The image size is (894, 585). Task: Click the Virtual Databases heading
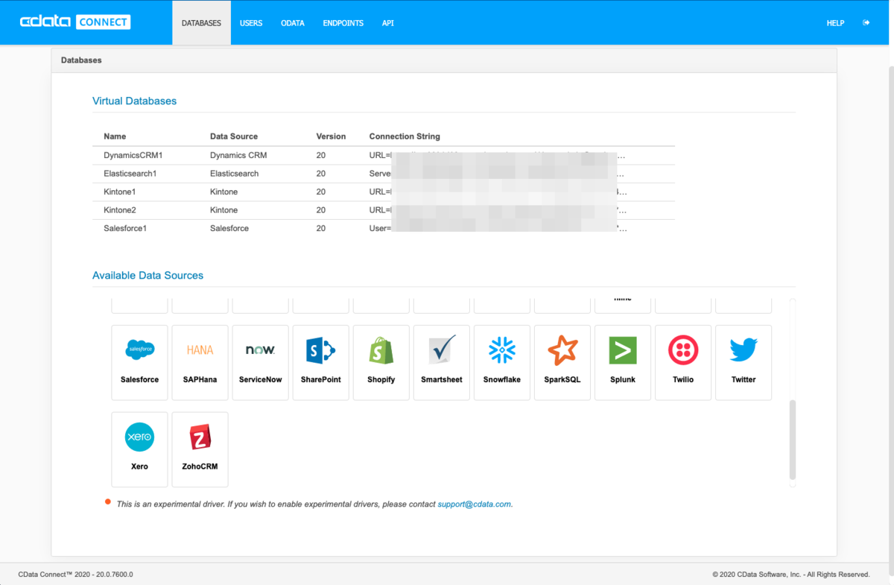135,101
